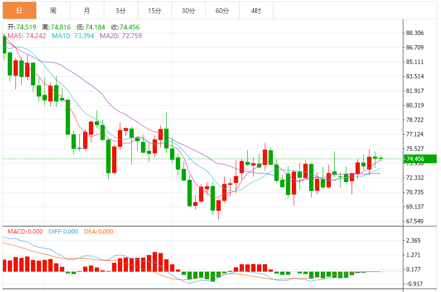441x292 pixels.
Task: Click the 0.177 MACD axis label
Action: (x=413, y=269)
